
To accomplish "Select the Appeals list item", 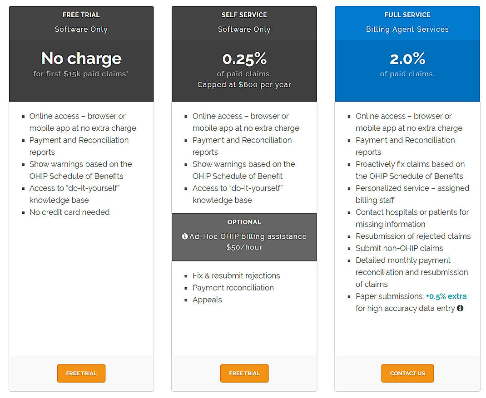I will tap(207, 300).
